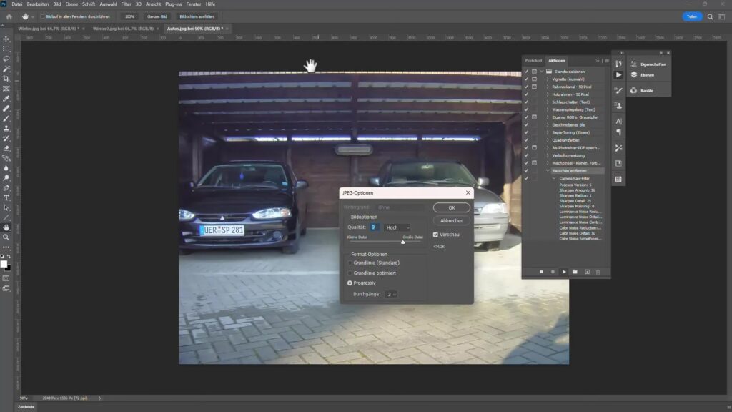Screen dimensions: 732x412
Task: Click the create new action icon
Action: (x=587, y=272)
